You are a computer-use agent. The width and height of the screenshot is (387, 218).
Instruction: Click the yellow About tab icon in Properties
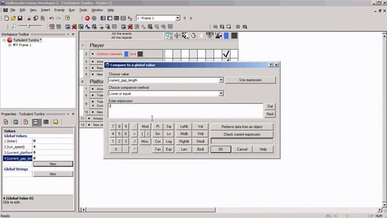point(56,122)
